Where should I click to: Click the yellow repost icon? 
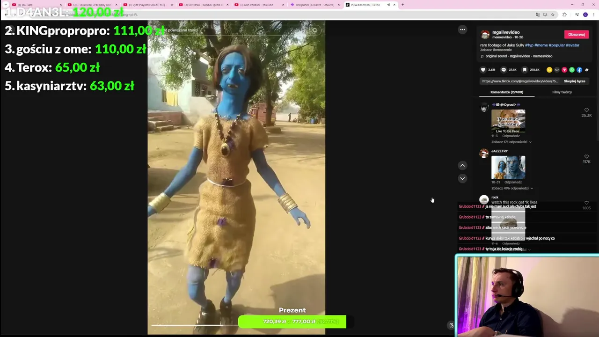coord(549,70)
